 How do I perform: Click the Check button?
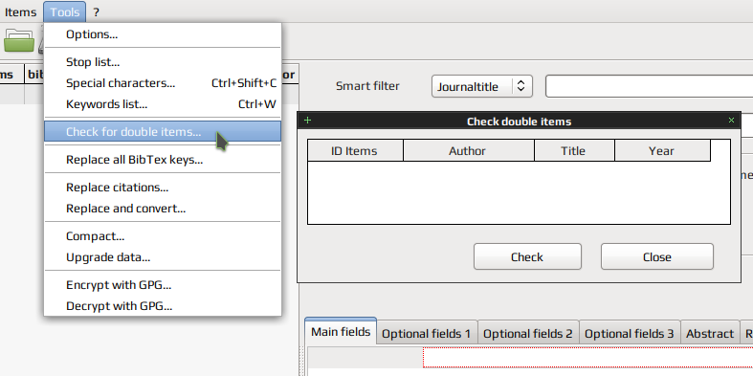click(527, 257)
